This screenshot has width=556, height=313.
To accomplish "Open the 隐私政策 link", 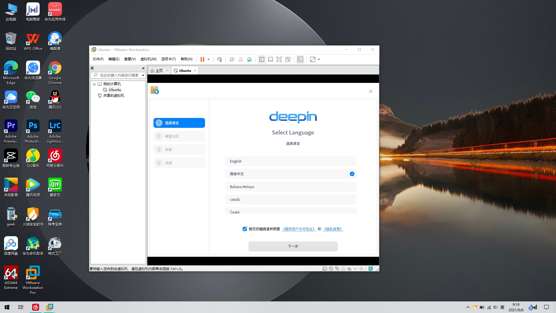I will [333, 229].
